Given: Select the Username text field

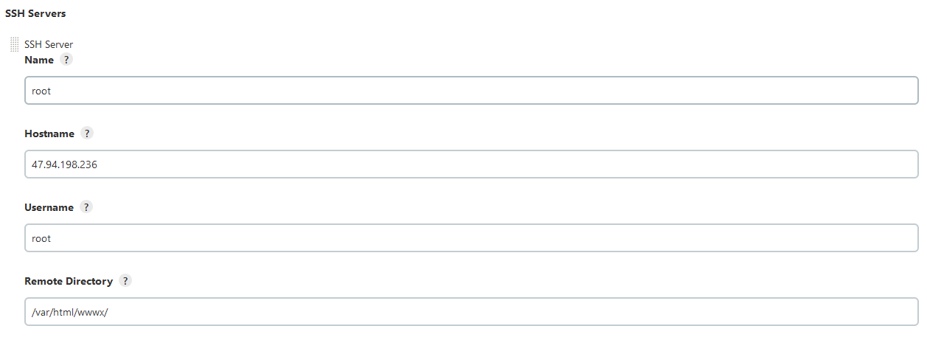Looking at the screenshot, I should (x=471, y=238).
